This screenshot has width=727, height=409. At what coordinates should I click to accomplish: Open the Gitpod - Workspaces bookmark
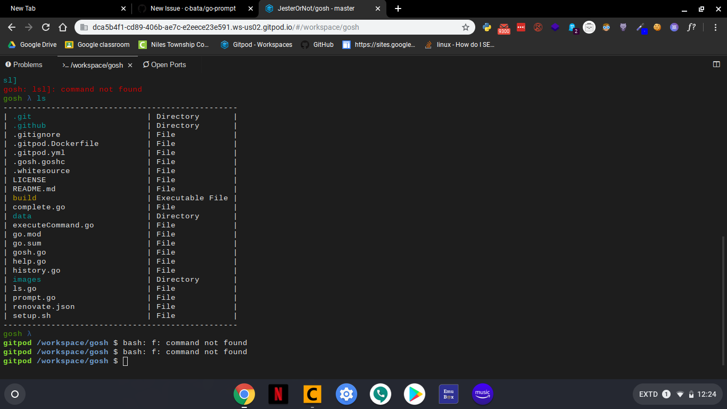click(256, 45)
